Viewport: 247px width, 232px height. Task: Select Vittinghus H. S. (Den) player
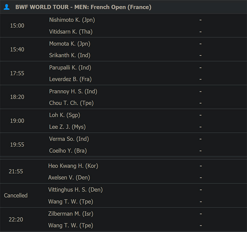point(75,190)
